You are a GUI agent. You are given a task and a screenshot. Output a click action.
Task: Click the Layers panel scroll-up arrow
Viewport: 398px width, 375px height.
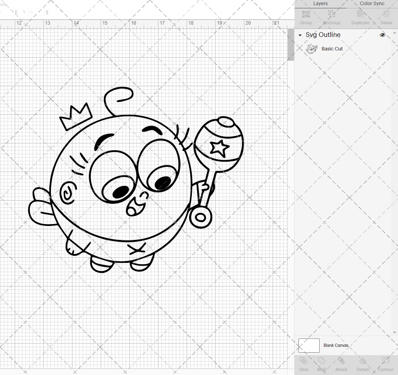pyautogui.click(x=394, y=33)
